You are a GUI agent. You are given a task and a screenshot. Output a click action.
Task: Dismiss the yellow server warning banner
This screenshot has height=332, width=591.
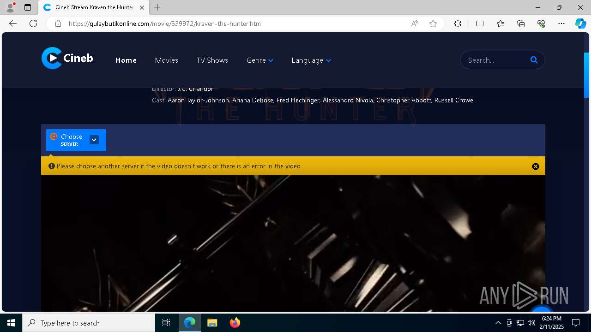(536, 166)
